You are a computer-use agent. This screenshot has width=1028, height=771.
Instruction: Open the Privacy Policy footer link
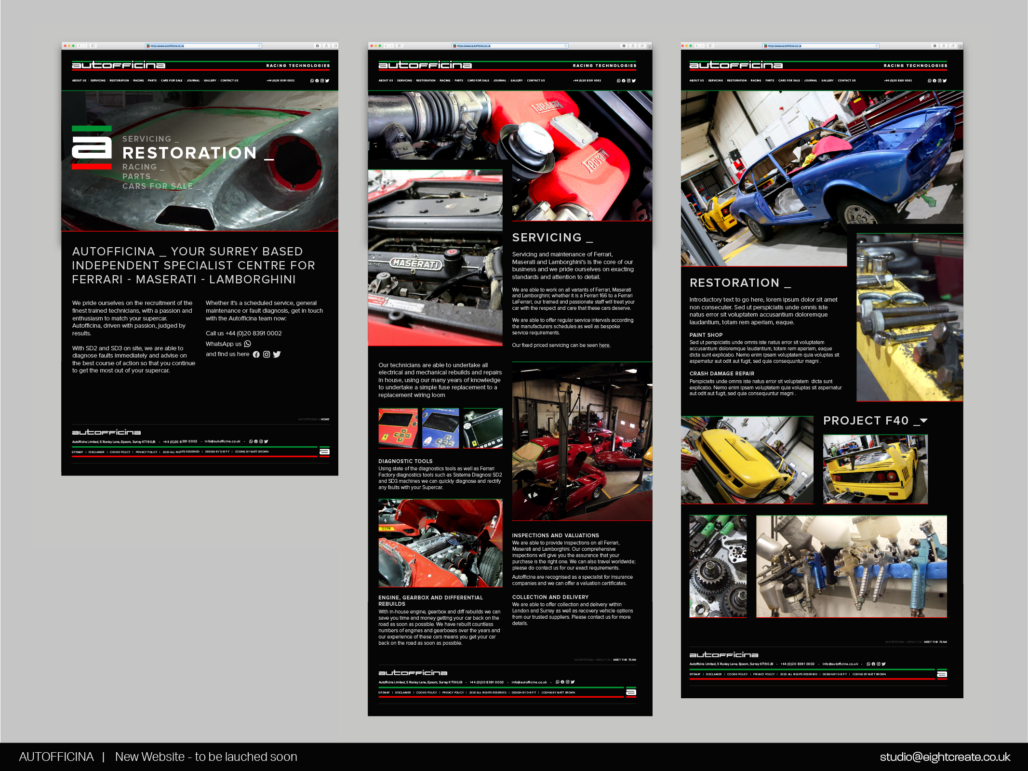(x=147, y=452)
